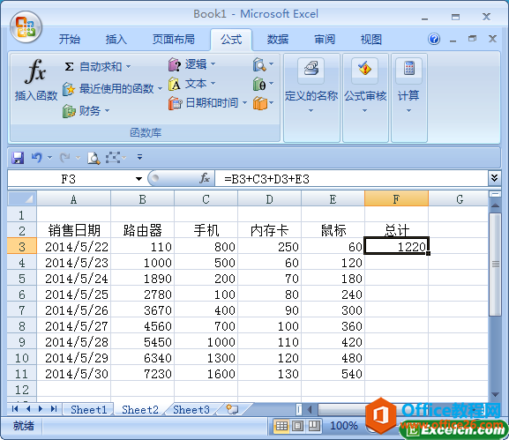Click zoom level 100% button
Screen dimensions: 509x440
(343, 426)
